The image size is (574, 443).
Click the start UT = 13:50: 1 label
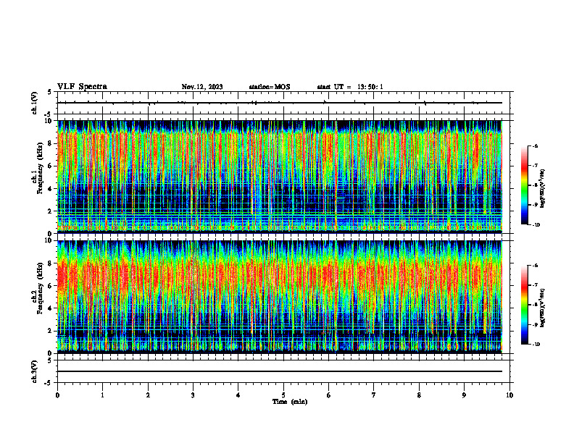point(350,87)
